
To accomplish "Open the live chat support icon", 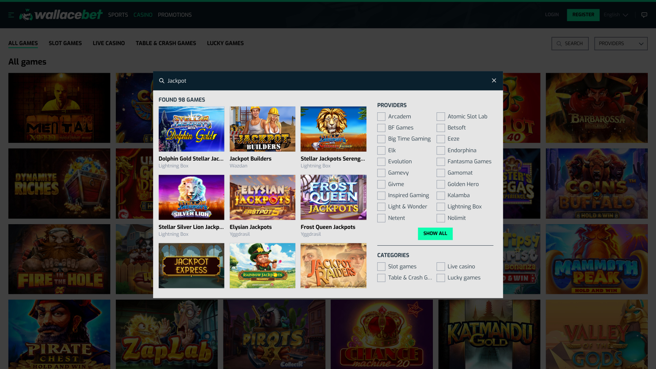I will click(644, 15).
